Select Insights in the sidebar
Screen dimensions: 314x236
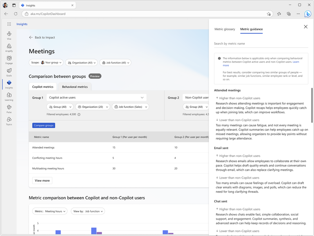9,84
